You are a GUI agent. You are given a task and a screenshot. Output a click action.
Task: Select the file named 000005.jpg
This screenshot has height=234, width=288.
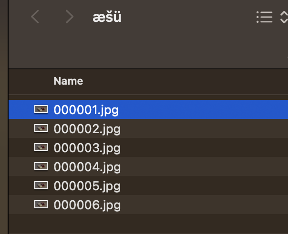point(87,186)
